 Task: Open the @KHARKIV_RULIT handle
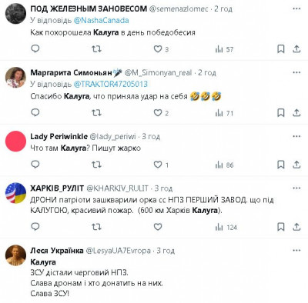click(x=117, y=188)
